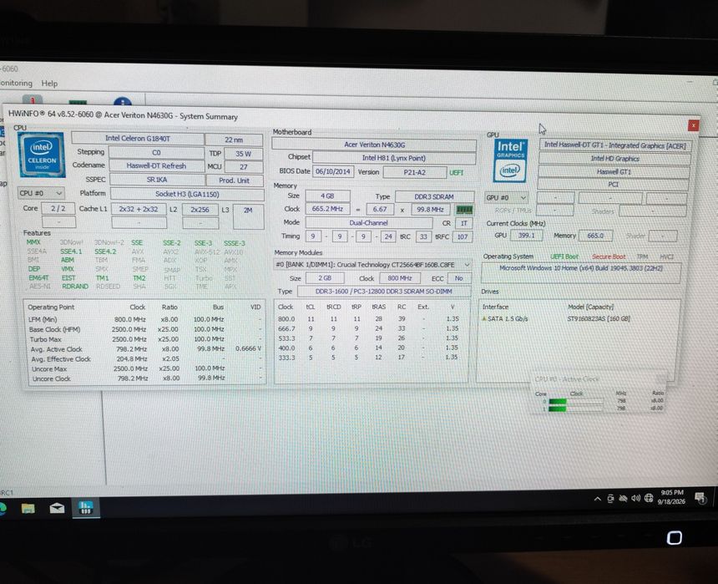
Task: Open the notification center icon
Action: 700,497
